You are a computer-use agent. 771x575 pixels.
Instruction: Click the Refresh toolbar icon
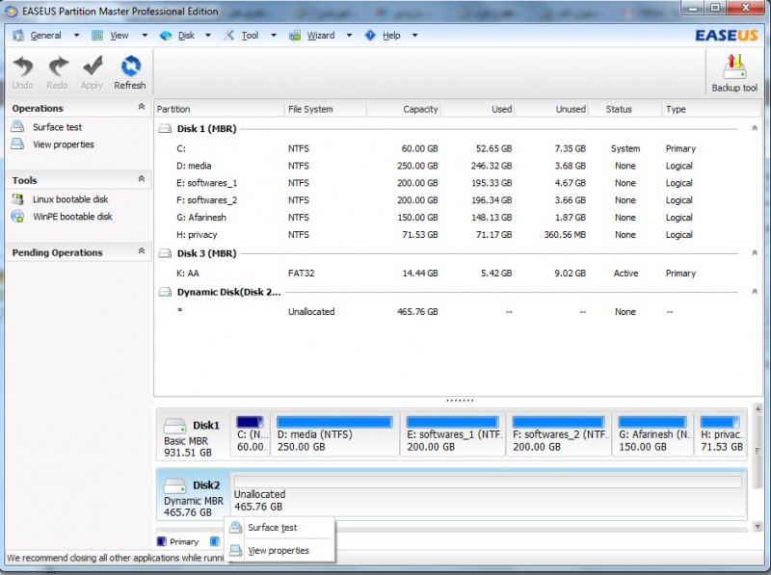click(x=130, y=66)
